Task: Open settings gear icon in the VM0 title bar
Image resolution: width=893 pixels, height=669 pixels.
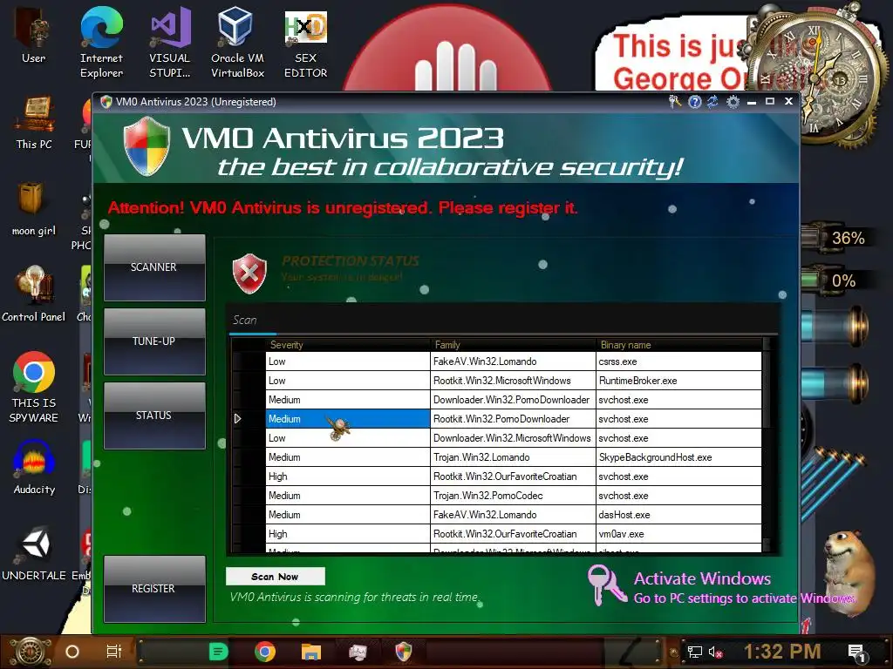Action: pyautogui.click(x=733, y=102)
